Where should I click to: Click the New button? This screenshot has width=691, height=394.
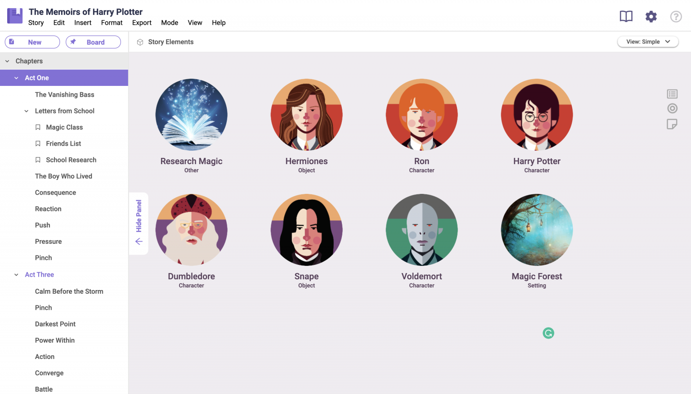(32, 42)
